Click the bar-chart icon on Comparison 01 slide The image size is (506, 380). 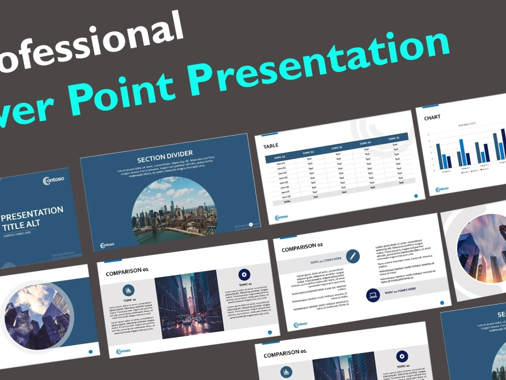coord(129,290)
